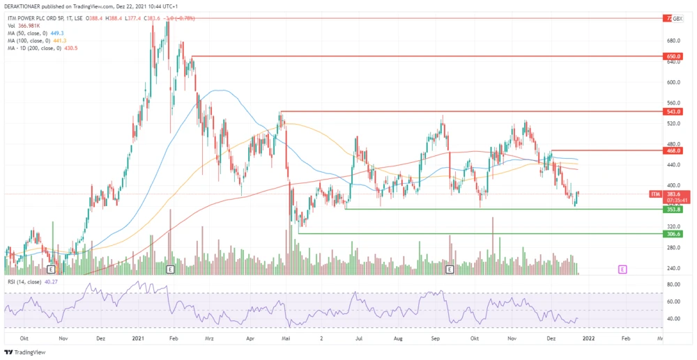Image resolution: width=697 pixels, height=360 pixels.
Task: Click the RSI scale value 80.00
Action: point(672,284)
